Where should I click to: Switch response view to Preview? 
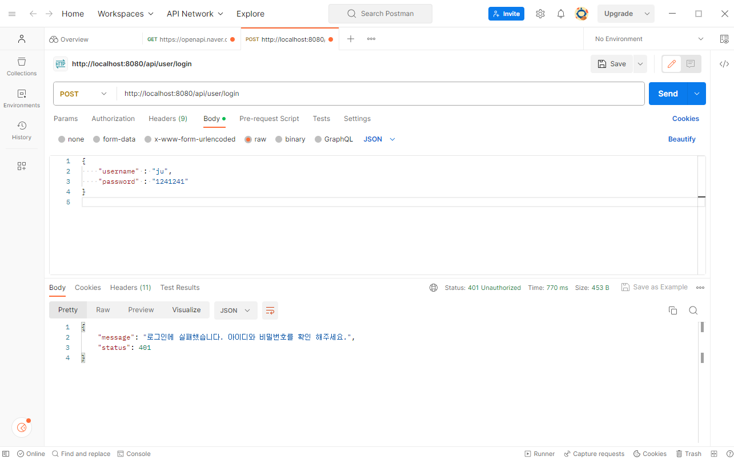click(x=141, y=310)
